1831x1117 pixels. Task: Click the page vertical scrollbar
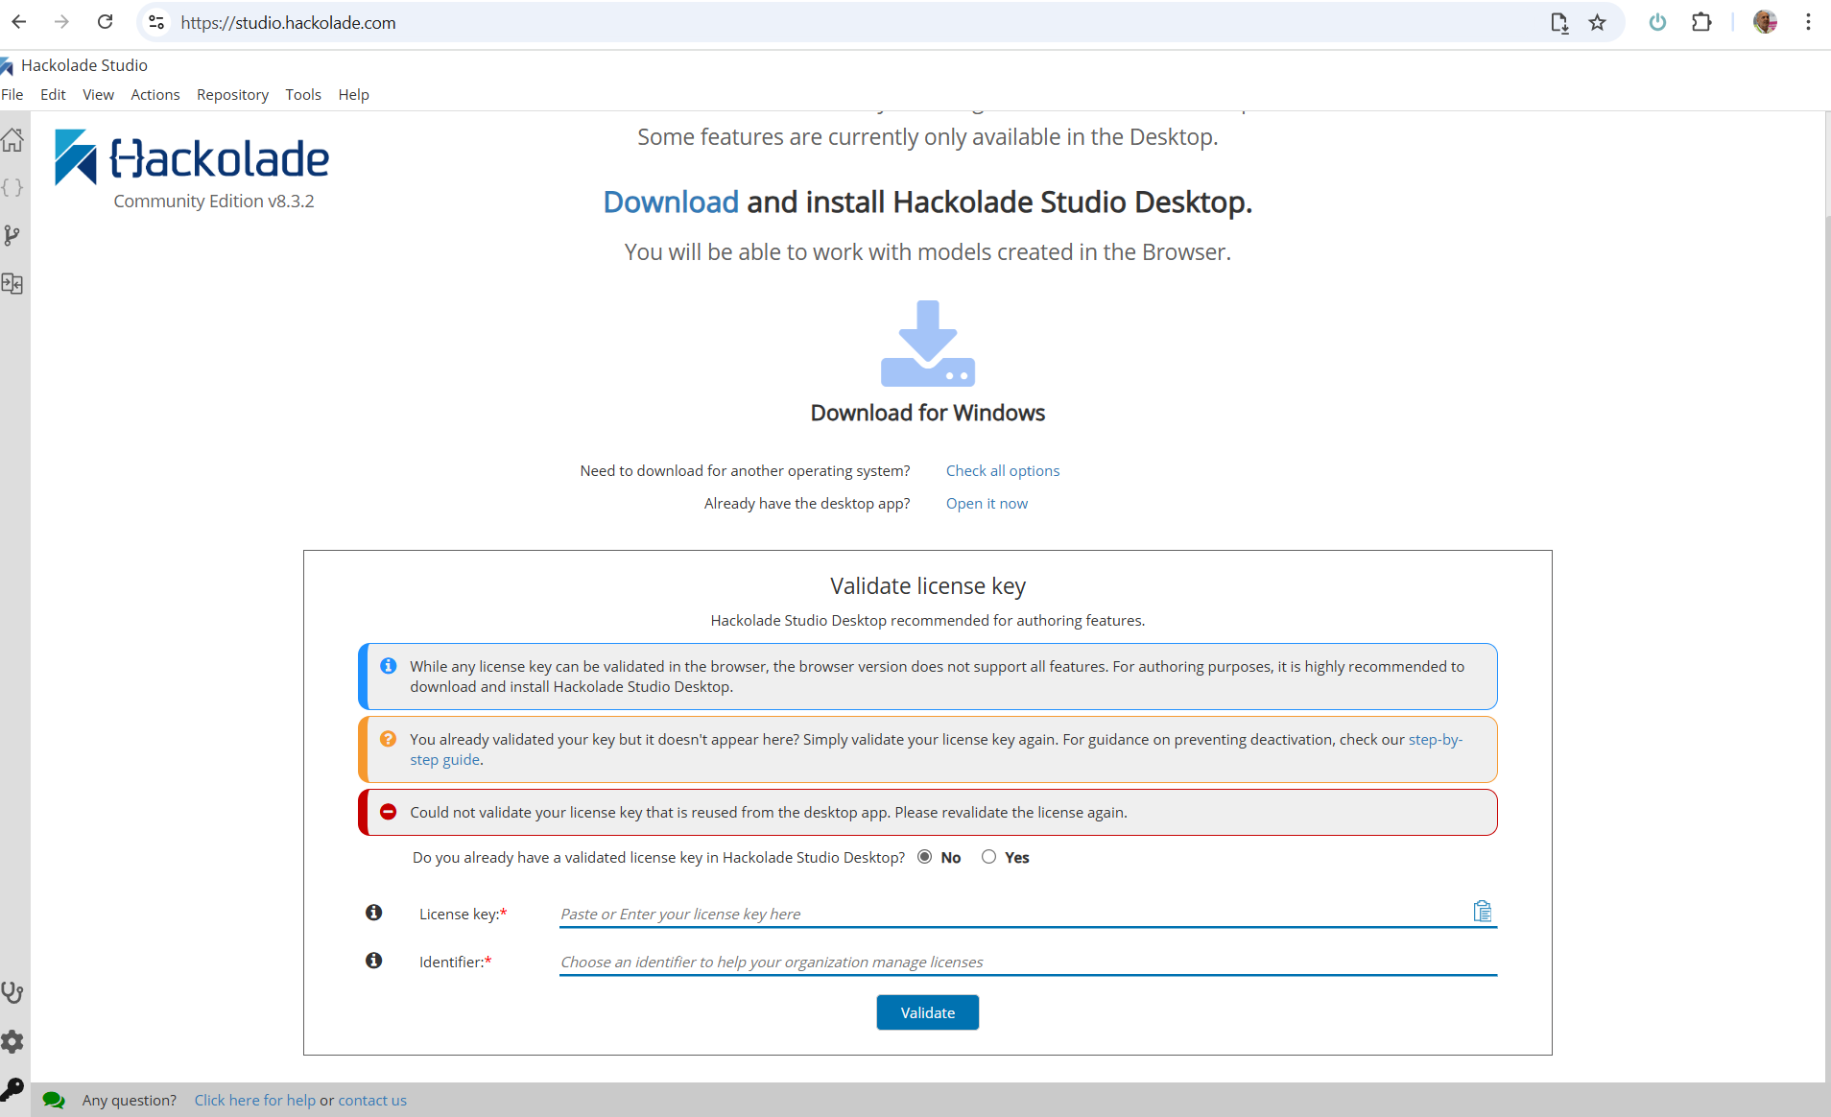[x=1827, y=595]
